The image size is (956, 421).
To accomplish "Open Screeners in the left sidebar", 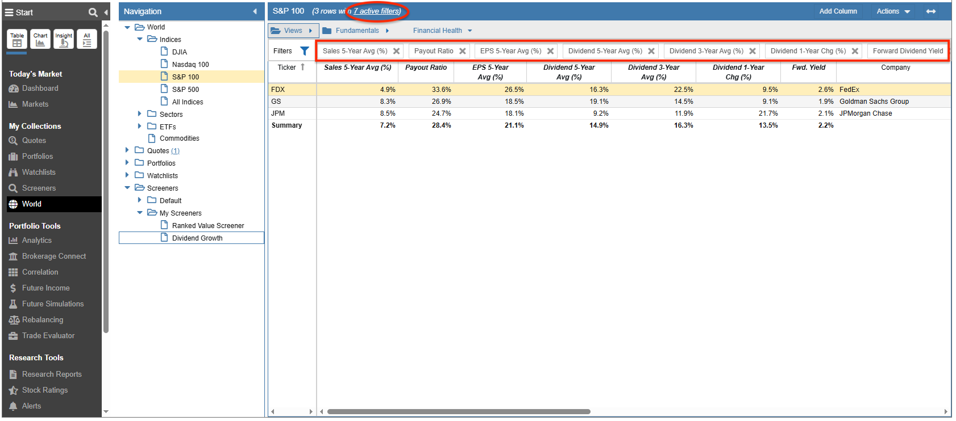I will [x=39, y=188].
